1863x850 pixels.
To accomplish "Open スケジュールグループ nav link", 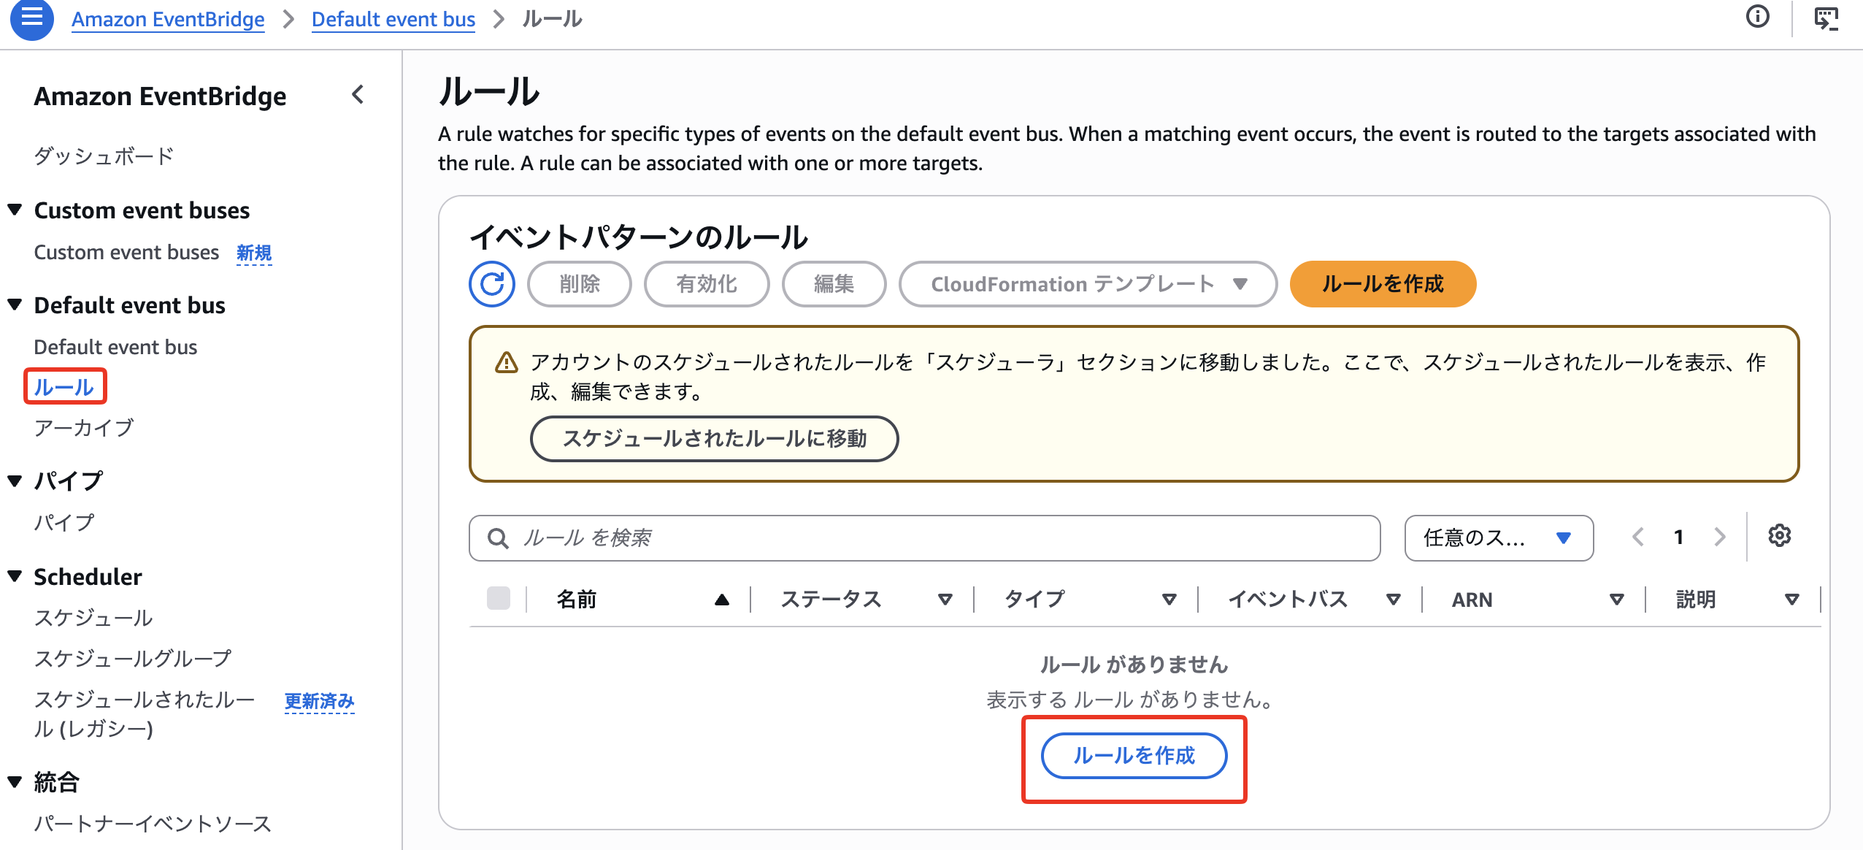I will [133, 659].
